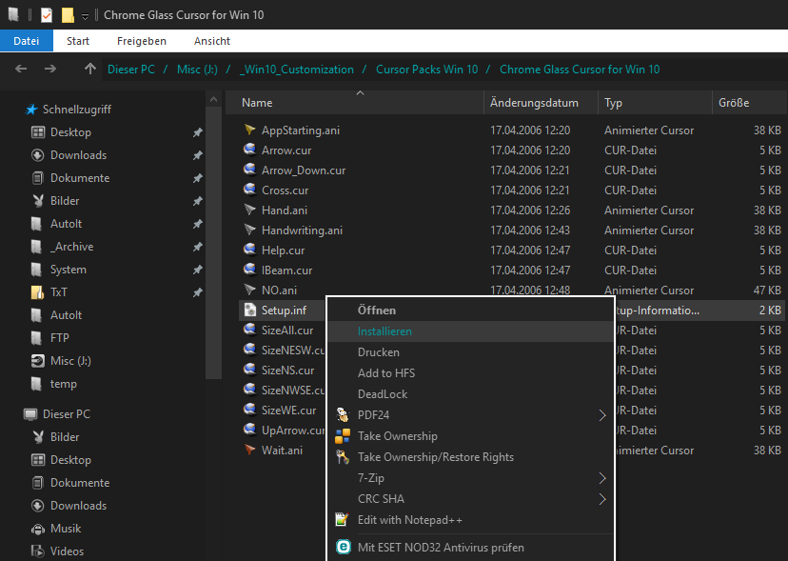
Task: Open the CRC SHA submenu
Action: point(602,499)
